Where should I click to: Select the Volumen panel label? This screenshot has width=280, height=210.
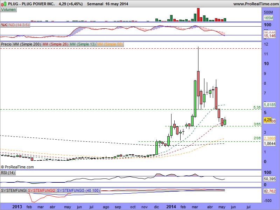point(9,10)
